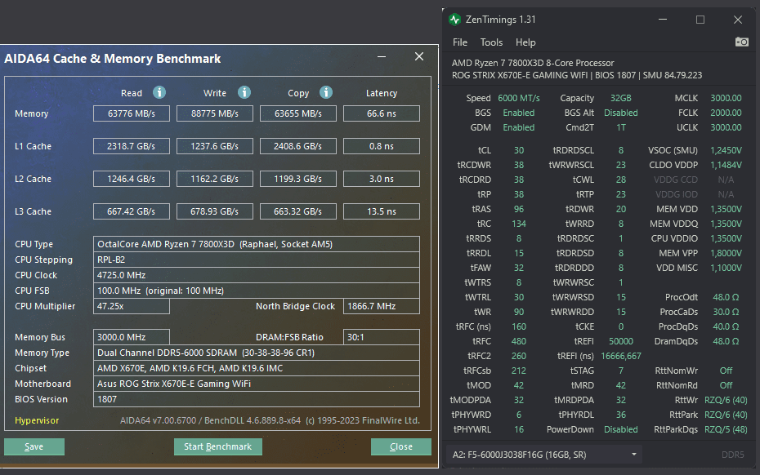Click the CPU Type field showing Ryzen 7 7800X3D
The image size is (760, 475).
[x=257, y=244]
